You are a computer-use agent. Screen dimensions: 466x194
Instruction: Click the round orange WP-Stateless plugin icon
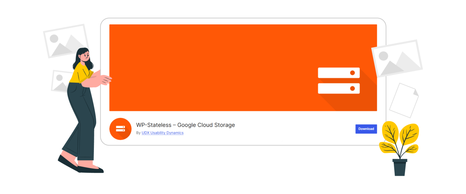click(x=120, y=129)
